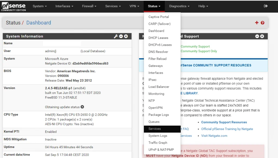Click the highlighted Services menu entry
The width and height of the screenshot is (278, 158).
(162, 129)
